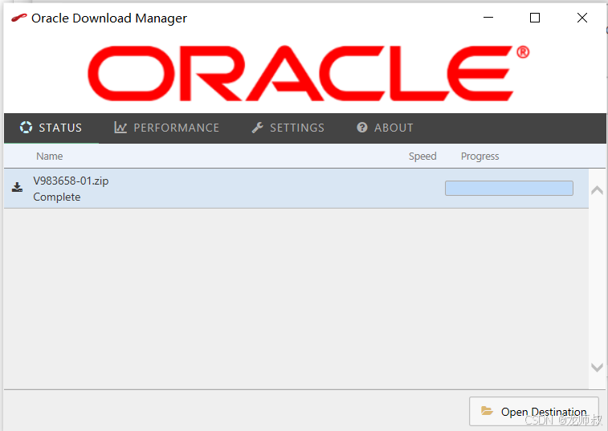This screenshot has width=608, height=431.
Task: Select the V983658-01.zip file name
Action: pyautogui.click(x=71, y=181)
